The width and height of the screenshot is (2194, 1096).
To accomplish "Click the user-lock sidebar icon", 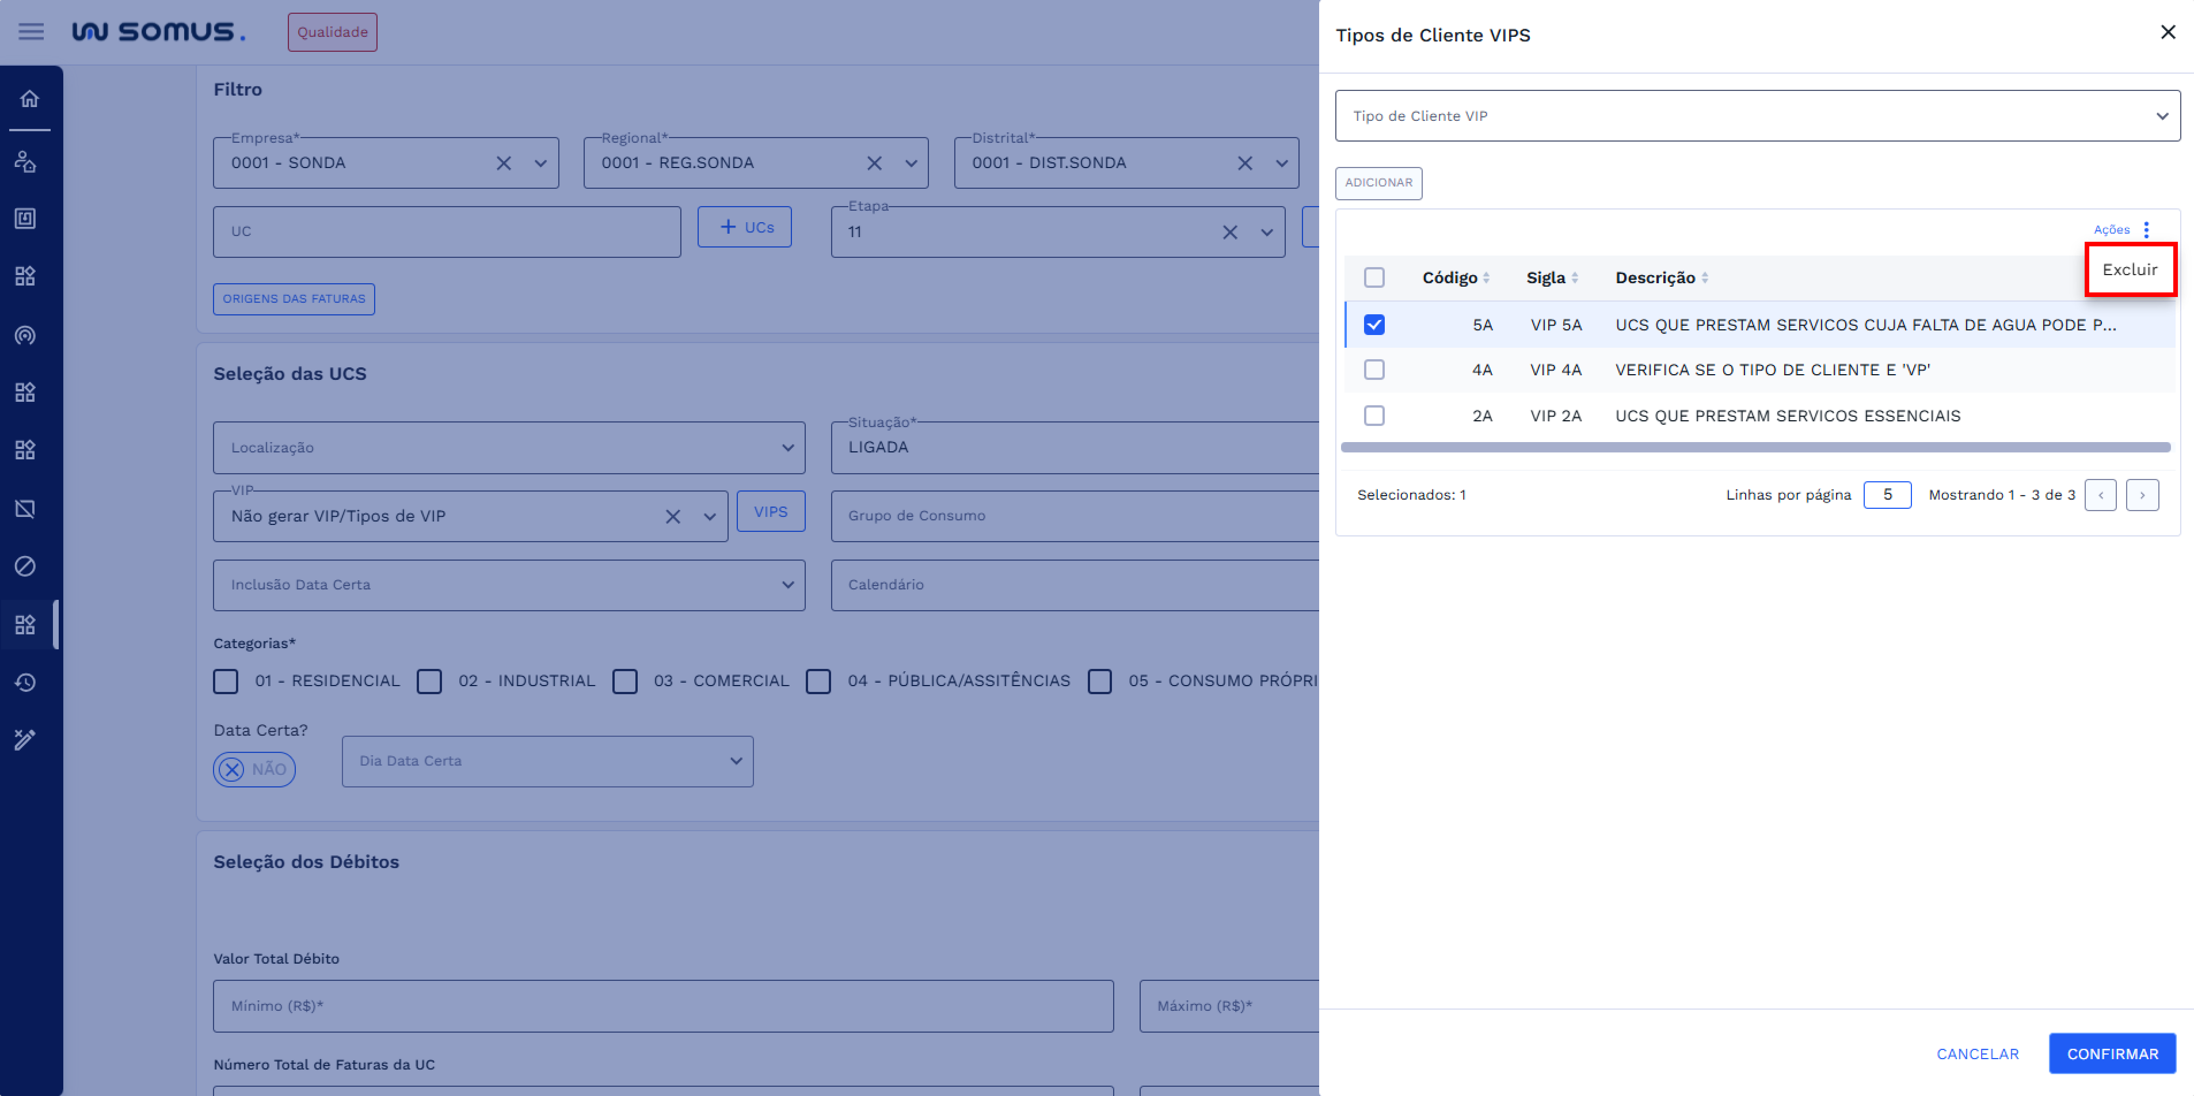I will 25,161.
